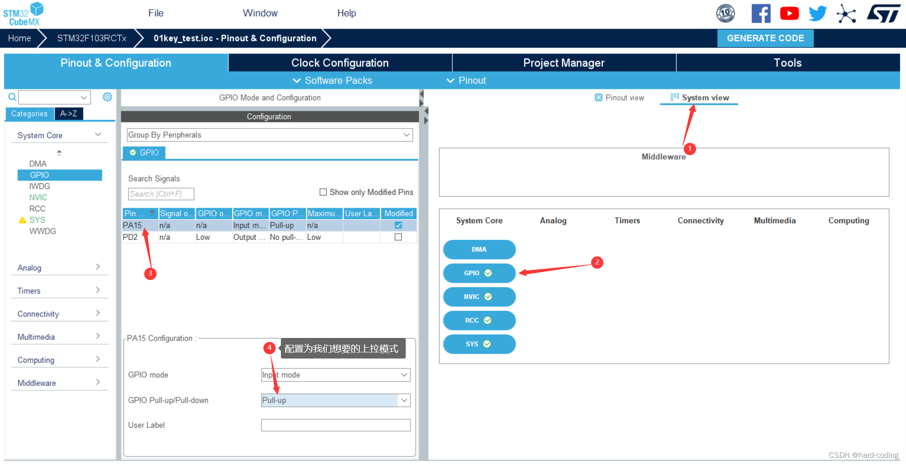906x464 pixels.
Task: Click the STM32F103RCTx breadcrumb
Action: [x=92, y=38]
